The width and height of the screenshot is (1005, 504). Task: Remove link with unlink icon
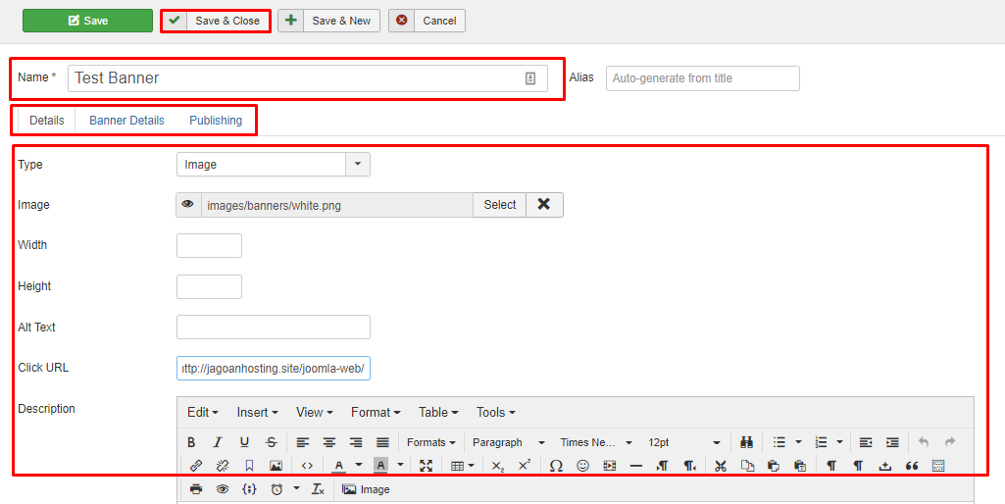click(223, 466)
